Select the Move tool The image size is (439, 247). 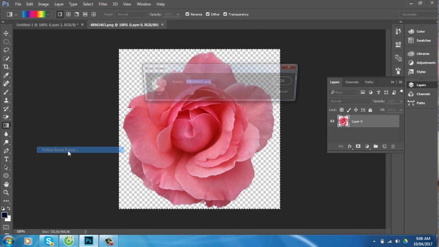(x=6, y=33)
